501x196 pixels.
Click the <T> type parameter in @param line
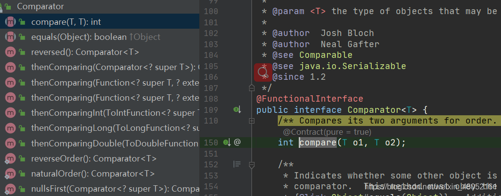(318, 12)
